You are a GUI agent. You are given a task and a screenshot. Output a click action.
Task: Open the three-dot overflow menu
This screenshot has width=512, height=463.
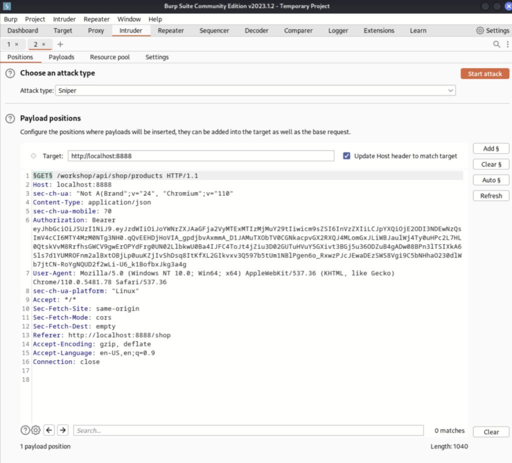click(507, 44)
